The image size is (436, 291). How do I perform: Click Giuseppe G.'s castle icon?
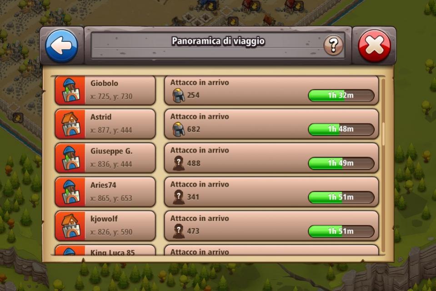pos(70,158)
